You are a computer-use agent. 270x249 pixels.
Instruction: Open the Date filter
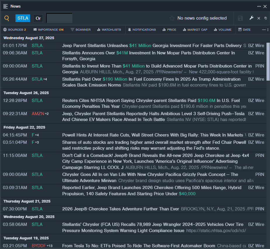[x=244, y=30]
